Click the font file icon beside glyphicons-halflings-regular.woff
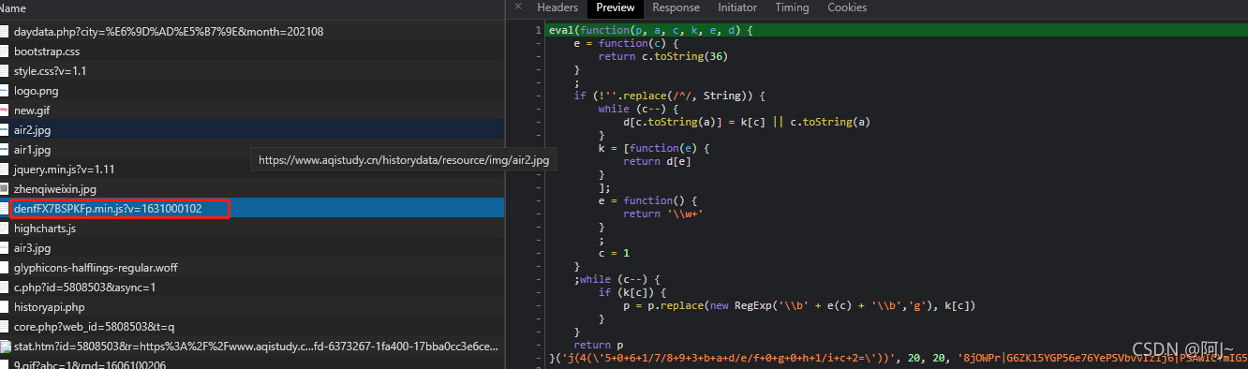 point(5,268)
